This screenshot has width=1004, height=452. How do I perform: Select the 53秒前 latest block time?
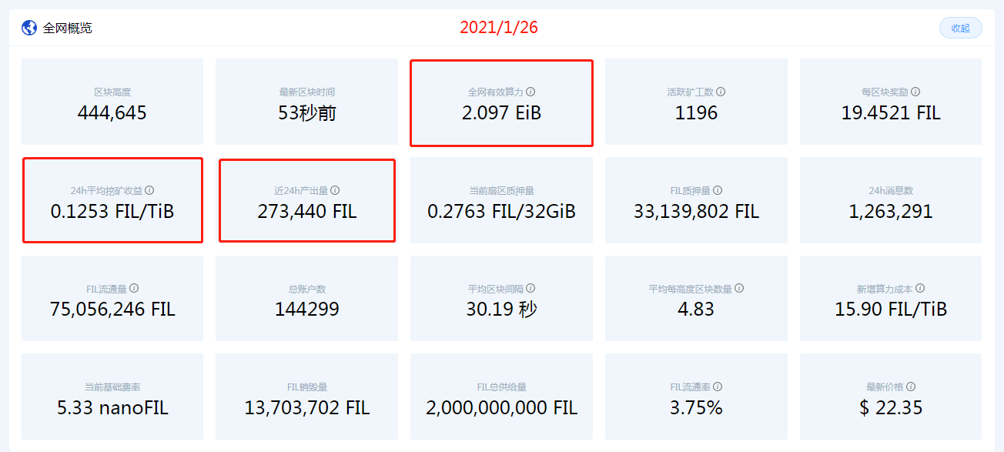pos(307,113)
